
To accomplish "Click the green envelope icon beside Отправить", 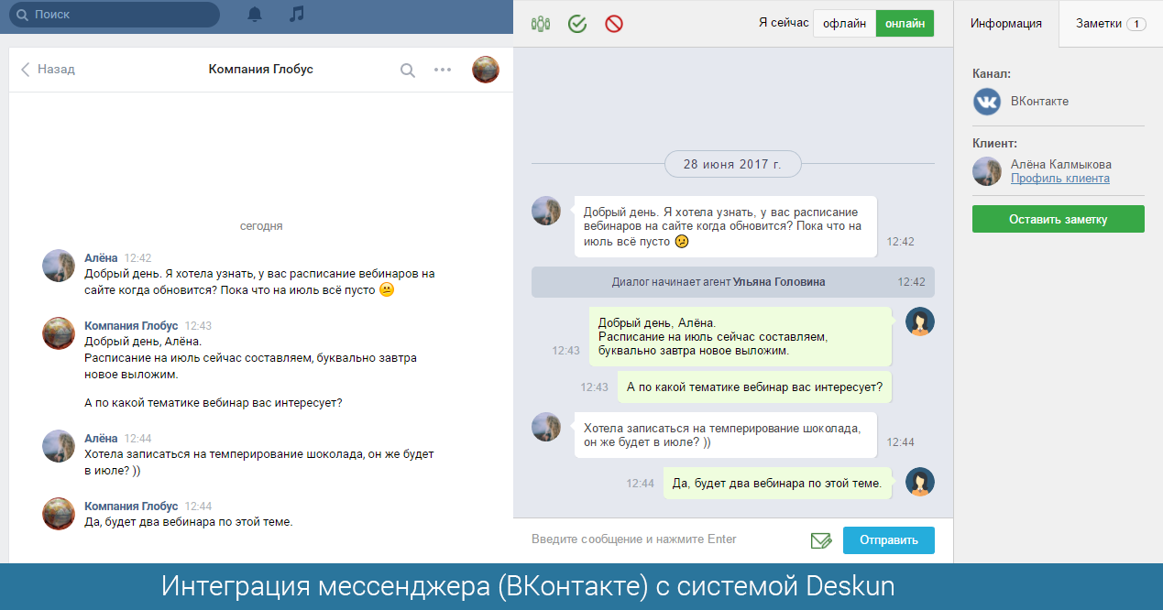I will pos(821,540).
